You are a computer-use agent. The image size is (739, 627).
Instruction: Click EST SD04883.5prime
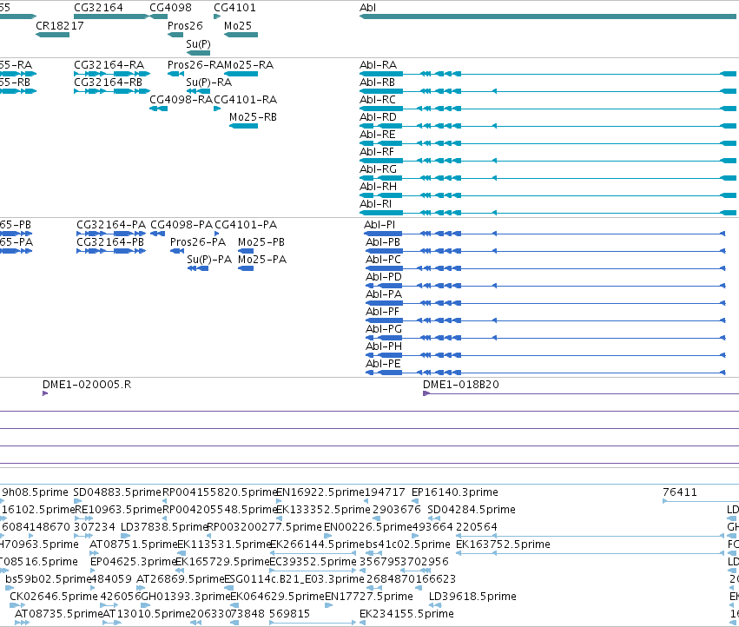[76, 501]
